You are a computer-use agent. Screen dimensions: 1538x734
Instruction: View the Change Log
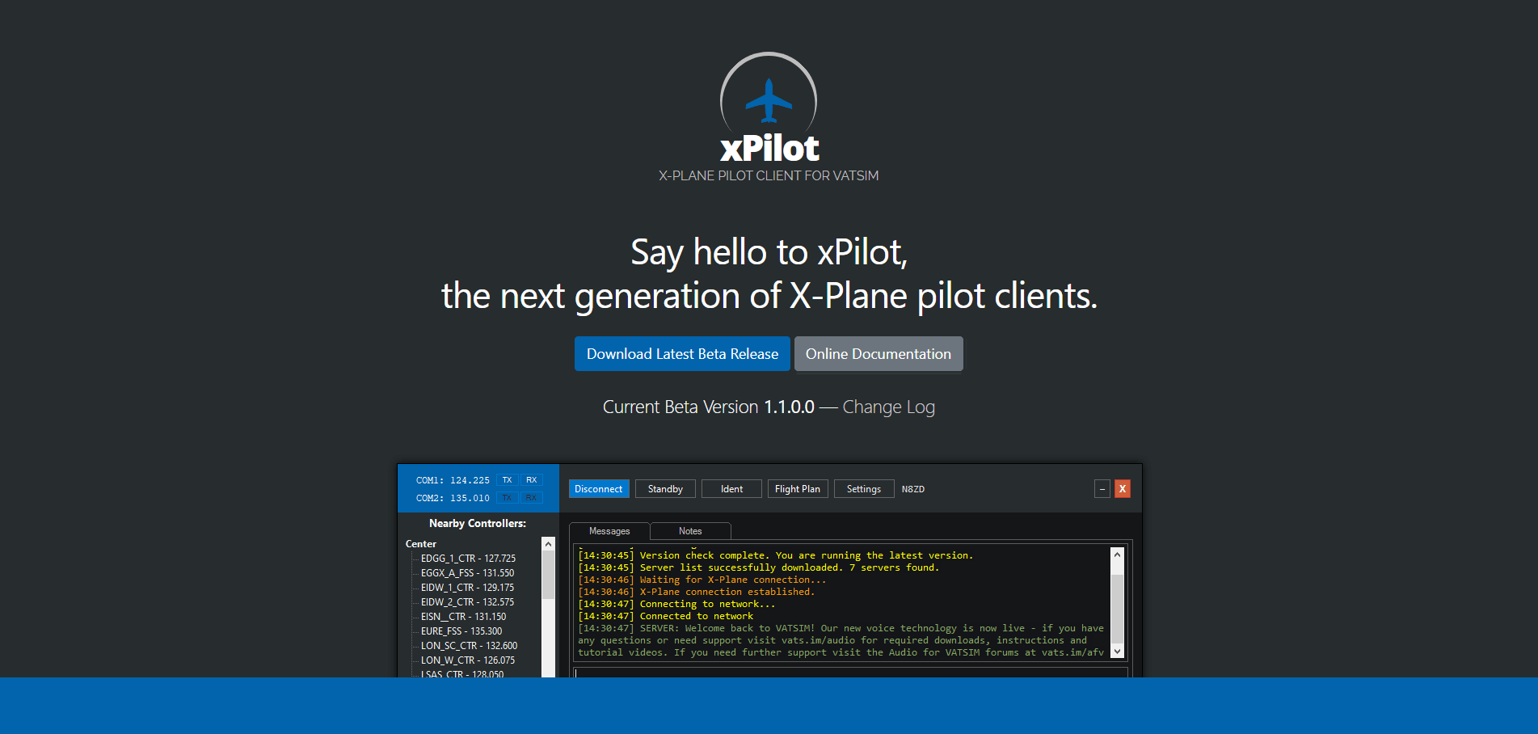(x=887, y=407)
